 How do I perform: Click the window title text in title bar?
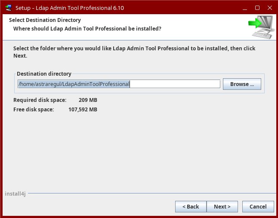pyautogui.click(x=70, y=8)
